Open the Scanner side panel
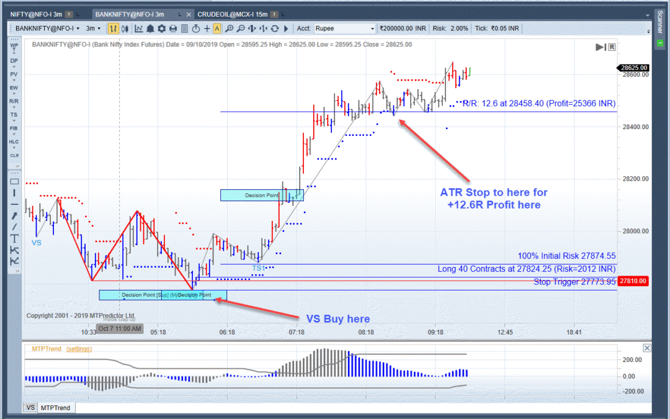The height and width of the screenshot is (419, 670). (x=660, y=22)
